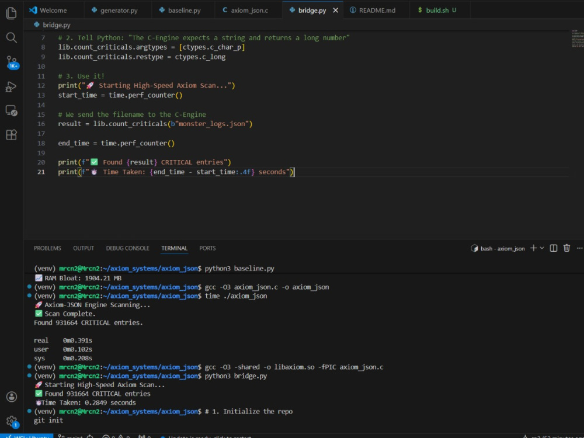Click the 'lib.count_criticals.argtypes' code on line 8

pyautogui.click(x=113, y=47)
